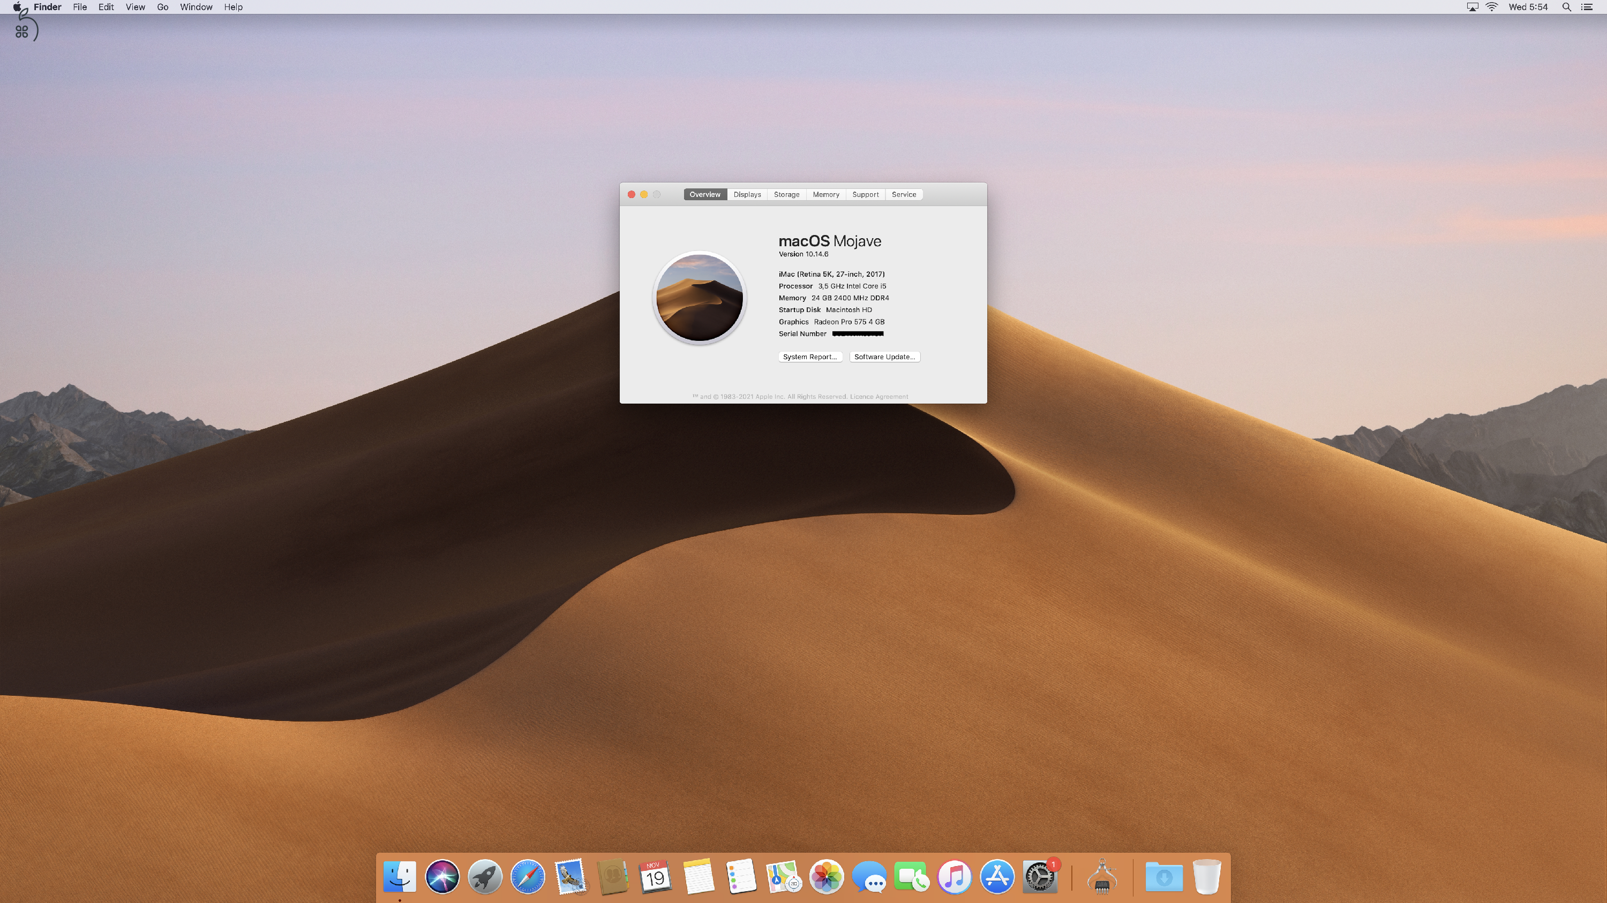
Task: Switch to the Memory tab
Action: click(825, 194)
